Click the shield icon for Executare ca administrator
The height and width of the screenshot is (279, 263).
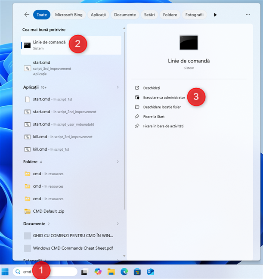[137, 97]
